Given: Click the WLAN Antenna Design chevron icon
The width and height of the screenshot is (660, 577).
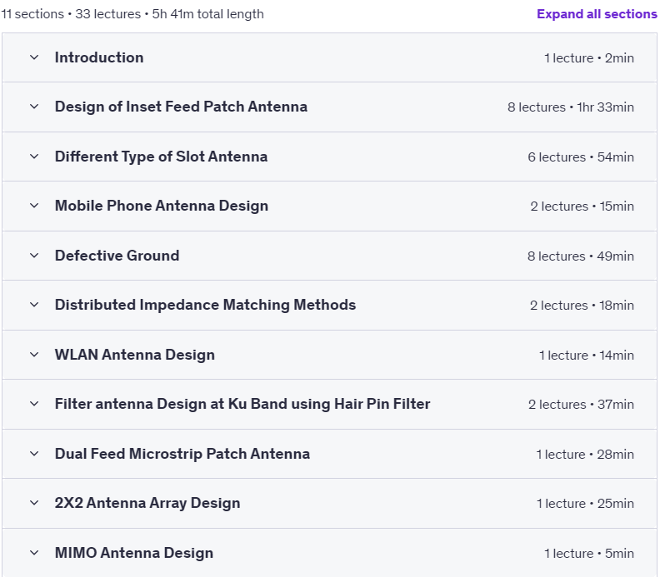Looking at the screenshot, I should pos(34,355).
